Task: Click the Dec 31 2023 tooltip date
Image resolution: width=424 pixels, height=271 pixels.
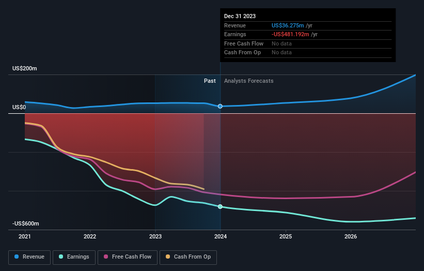Action: point(240,16)
